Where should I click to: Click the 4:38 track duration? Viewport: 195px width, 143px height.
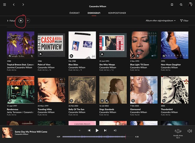click(x=137, y=137)
